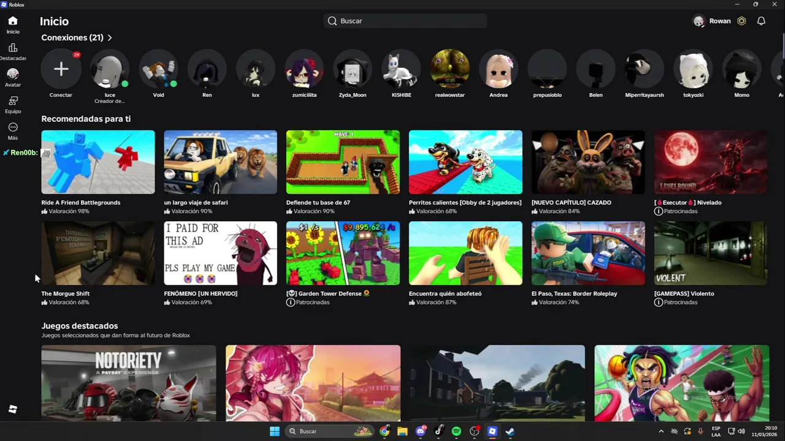Click the volume icon in system tray
The height and width of the screenshot is (441, 785).
point(741,431)
